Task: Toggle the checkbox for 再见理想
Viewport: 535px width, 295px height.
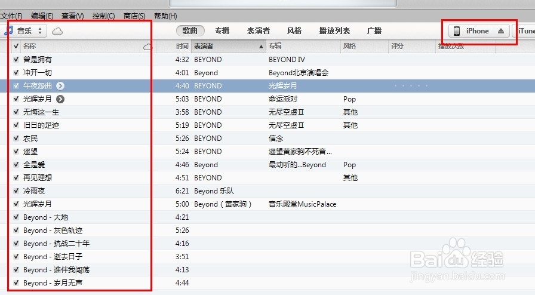Action: coord(16,177)
